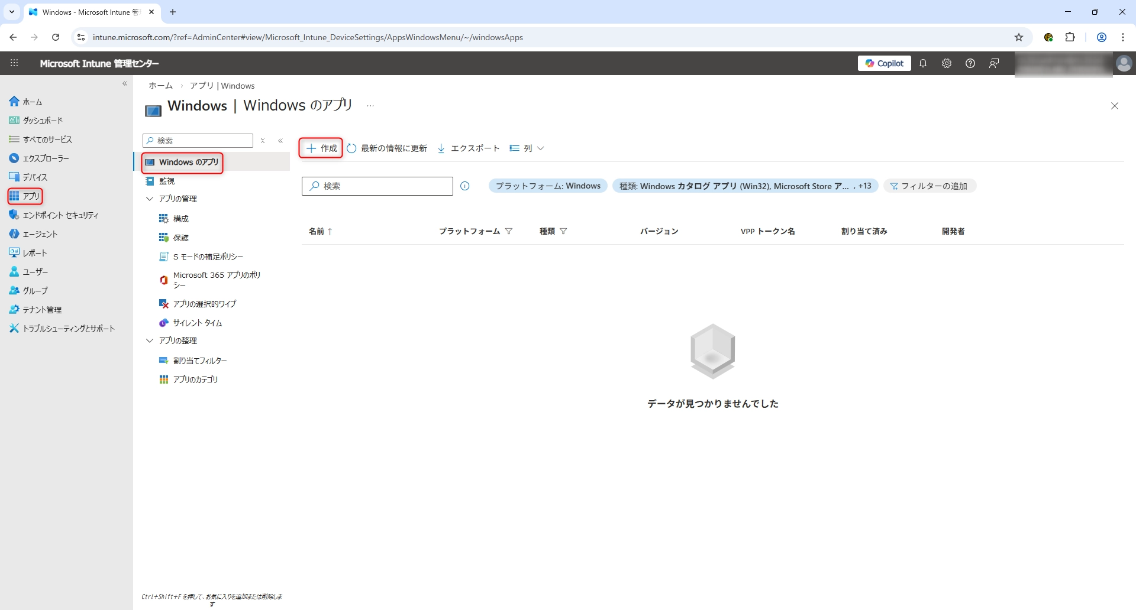Add a filter with フィルターの追加
Viewport: 1136px width, 610px height.
[930, 186]
